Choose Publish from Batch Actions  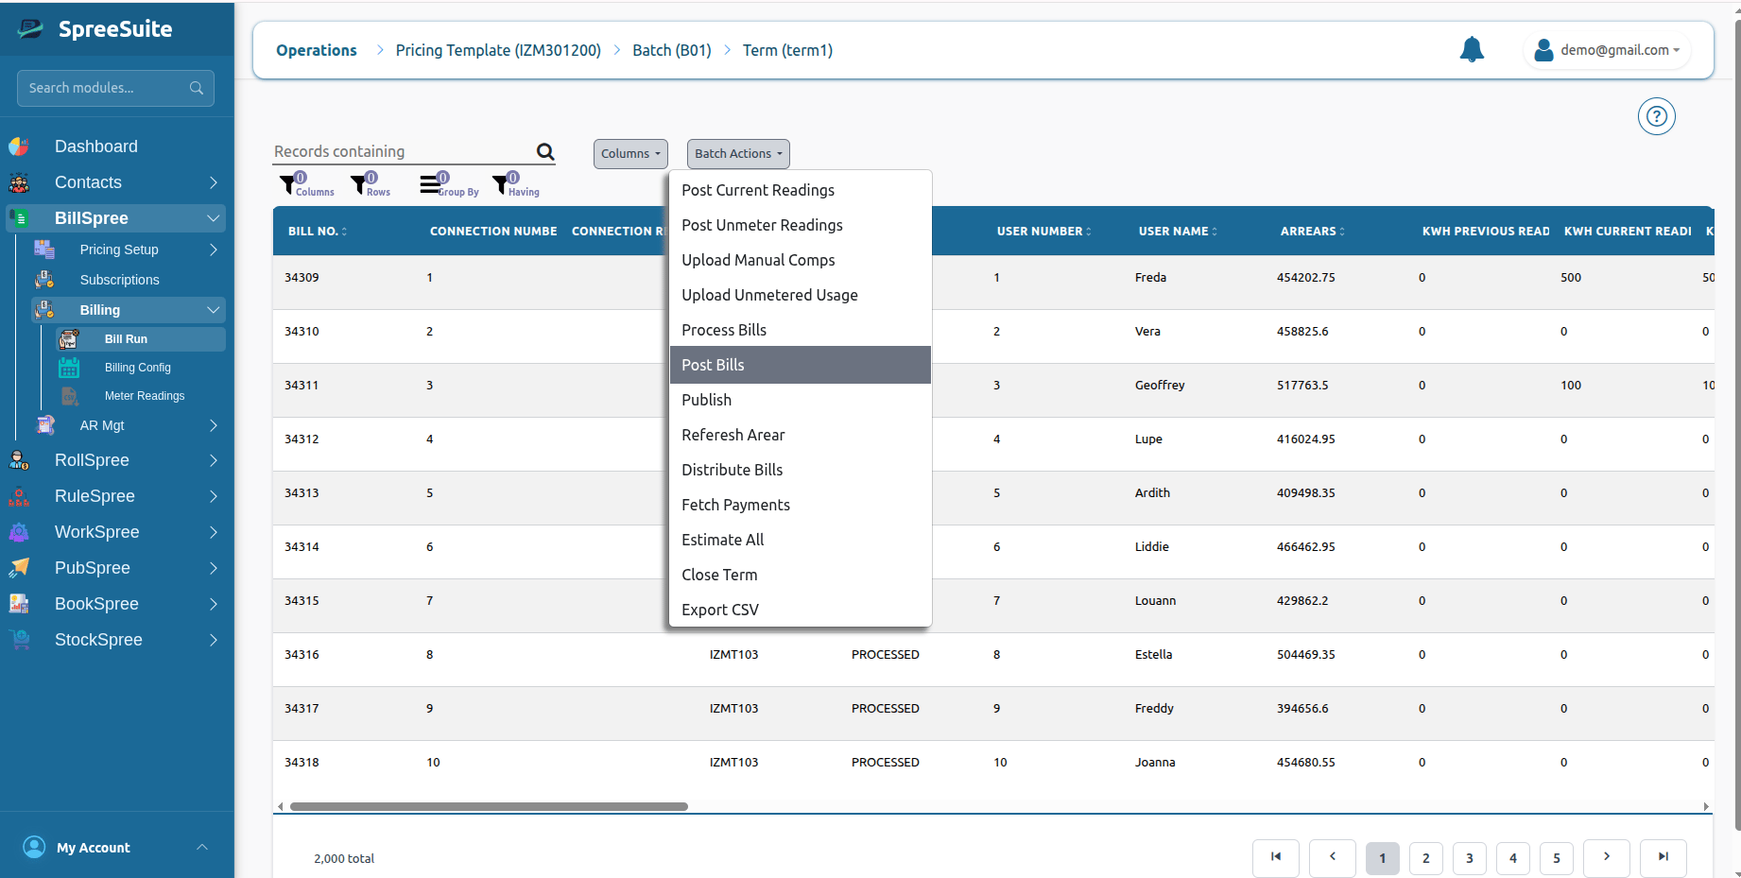(801, 400)
